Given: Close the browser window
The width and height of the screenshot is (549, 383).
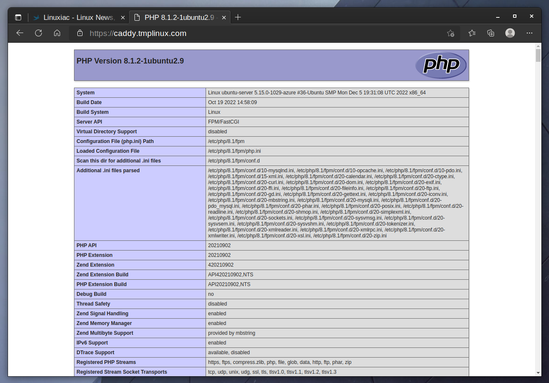Looking at the screenshot, I should (532, 16).
